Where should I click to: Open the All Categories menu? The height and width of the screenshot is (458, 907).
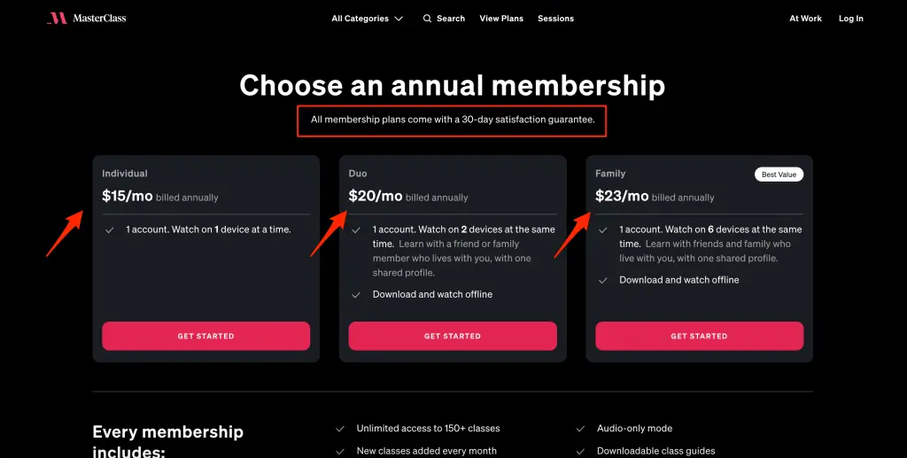coord(367,19)
